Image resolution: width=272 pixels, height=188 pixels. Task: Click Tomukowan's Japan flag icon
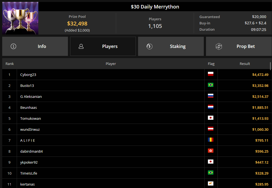click(x=211, y=118)
